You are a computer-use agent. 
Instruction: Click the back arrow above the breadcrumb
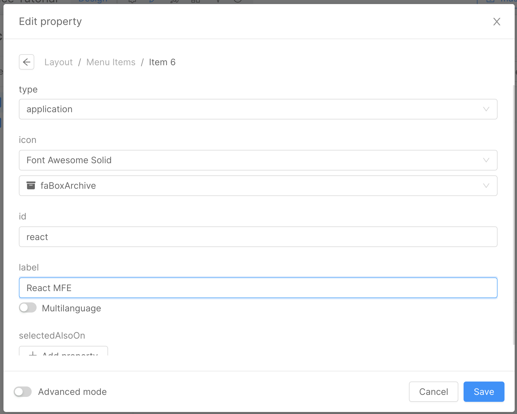tap(26, 62)
